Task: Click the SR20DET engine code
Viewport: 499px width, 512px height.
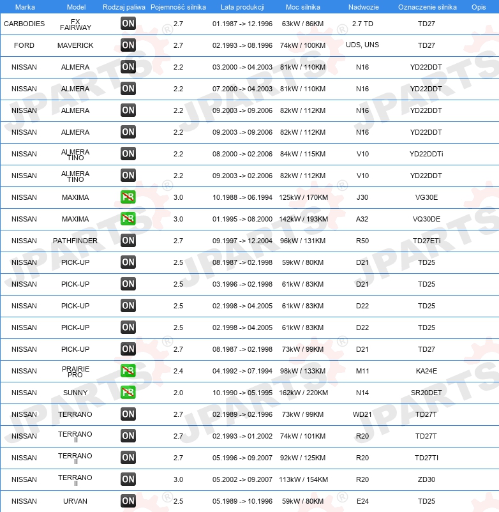Action: click(x=426, y=393)
